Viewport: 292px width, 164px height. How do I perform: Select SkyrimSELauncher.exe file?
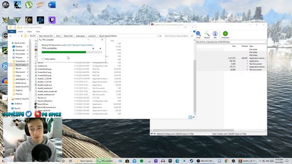(x=47, y=108)
